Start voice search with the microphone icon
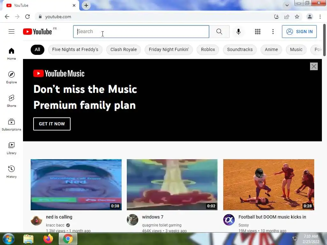 tap(239, 32)
